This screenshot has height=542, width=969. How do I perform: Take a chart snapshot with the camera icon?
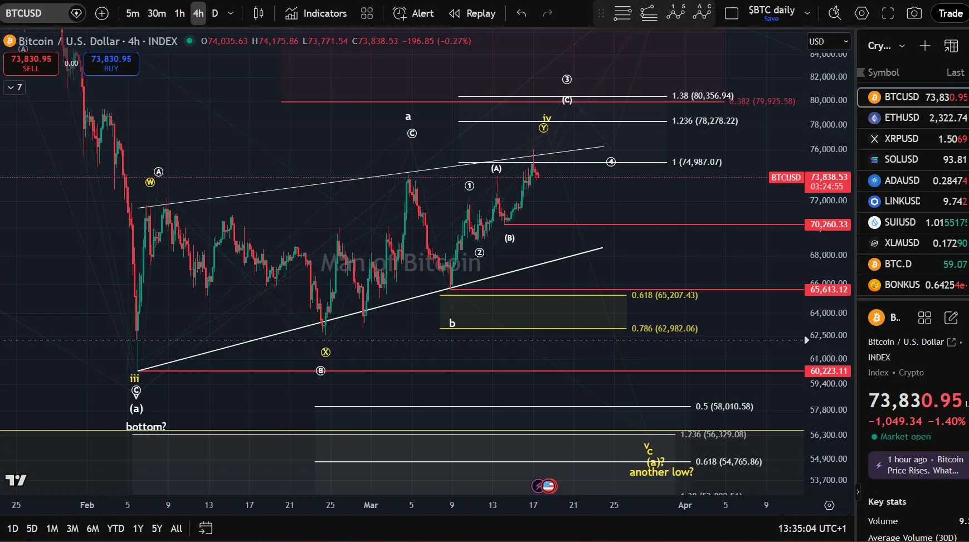[x=914, y=13]
